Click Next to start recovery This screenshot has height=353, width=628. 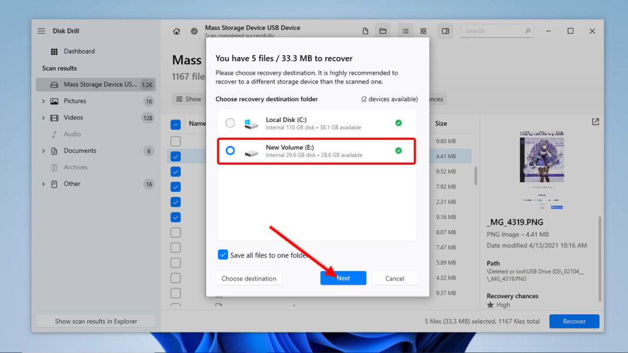pyautogui.click(x=343, y=278)
